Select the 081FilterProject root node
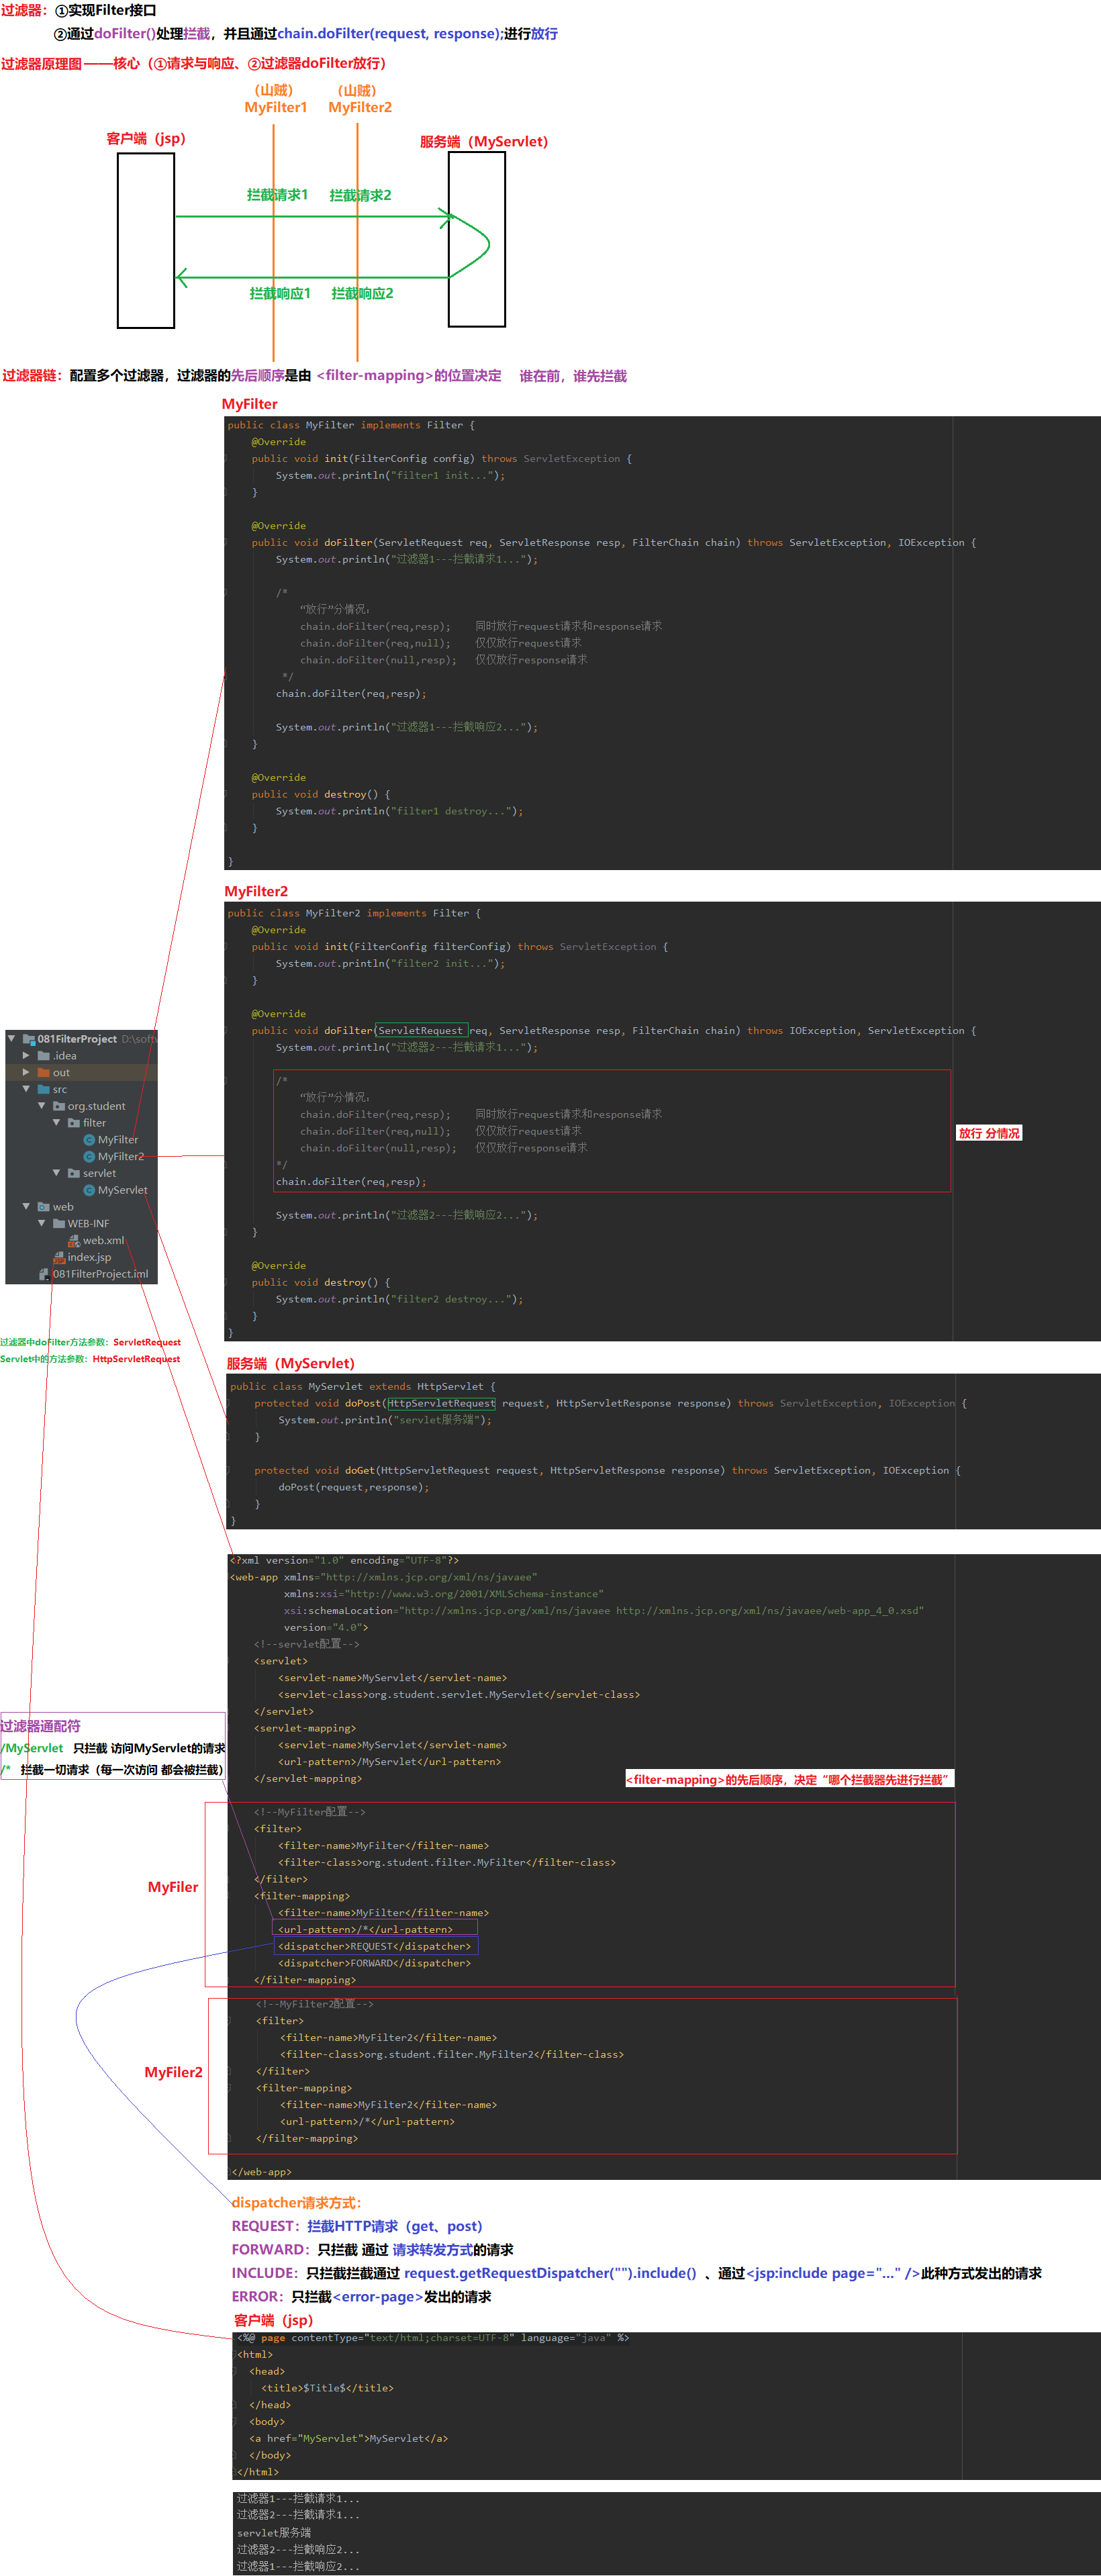This screenshot has width=1101, height=2576. pyautogui.click(x=77, y=1039)
